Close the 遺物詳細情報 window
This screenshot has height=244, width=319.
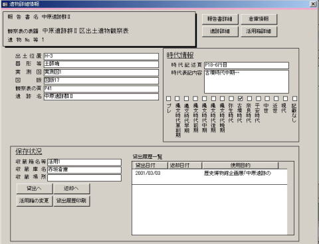[x=313, y=4]
